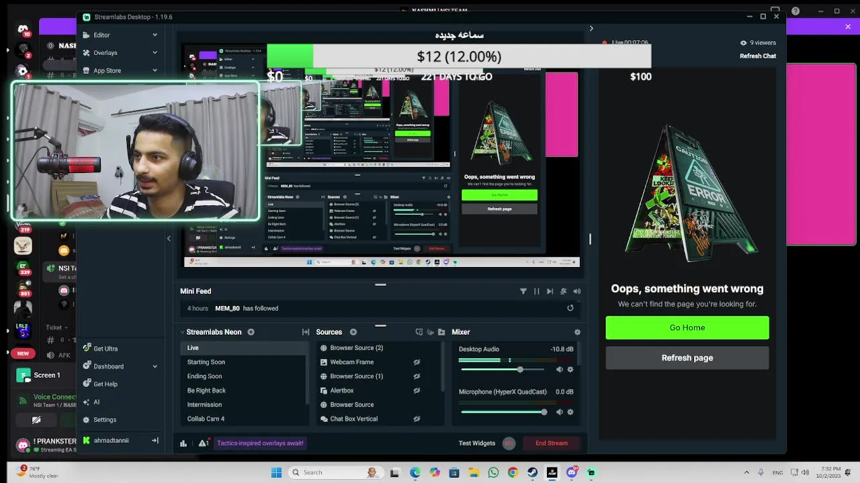860x483 pixels.
Task: Click the goal progress bar at $12
Action: tap(459, 56)
